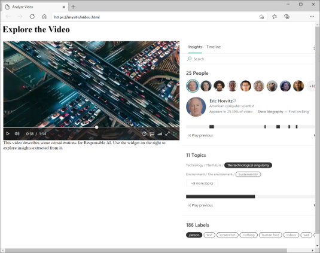Open the playback speed clock icon
This screenshot has height=253, width=320.
tap(144, 134)
